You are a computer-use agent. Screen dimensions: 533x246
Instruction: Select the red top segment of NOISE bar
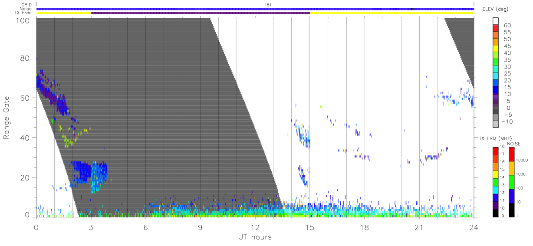511,154
